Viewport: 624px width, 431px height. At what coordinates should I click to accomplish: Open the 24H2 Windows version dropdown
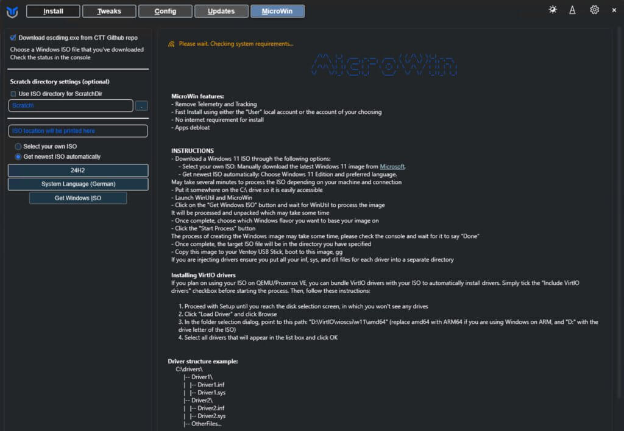pos(78,170)
